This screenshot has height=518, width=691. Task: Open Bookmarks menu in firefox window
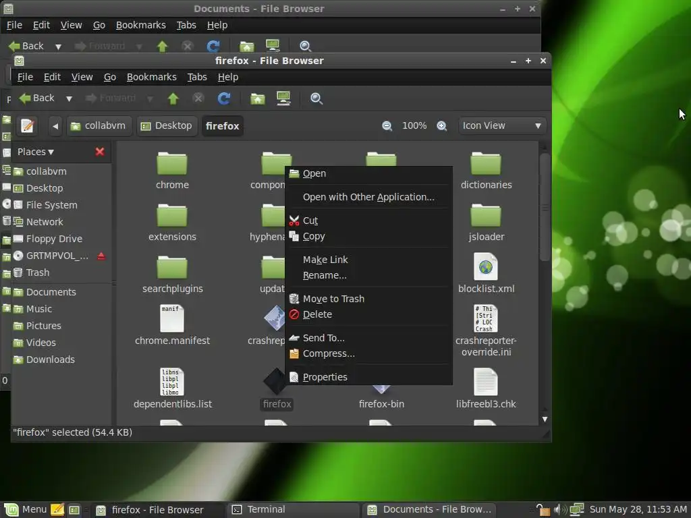(x=152, y=77)
